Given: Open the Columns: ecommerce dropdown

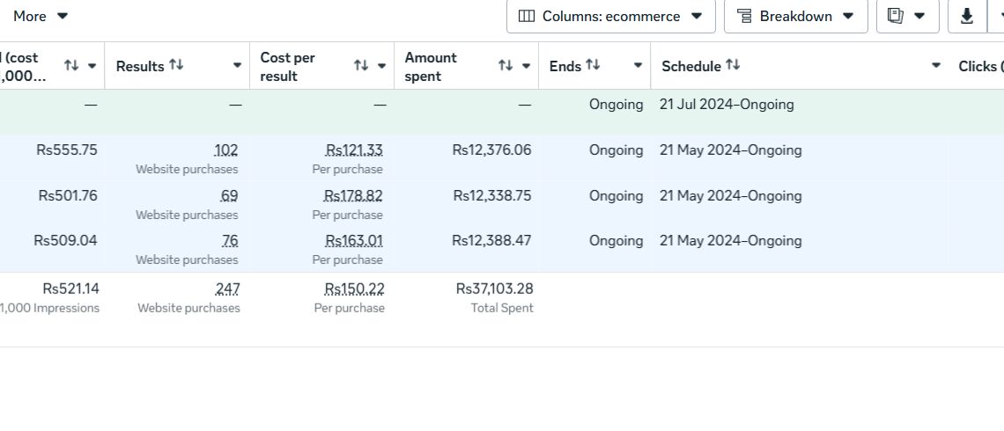Looking at the screenshot, I should (x=611, y=16).
